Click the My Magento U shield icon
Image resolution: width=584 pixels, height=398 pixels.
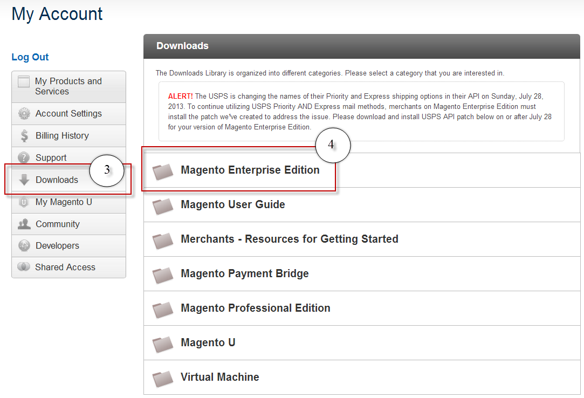[24, 202]
